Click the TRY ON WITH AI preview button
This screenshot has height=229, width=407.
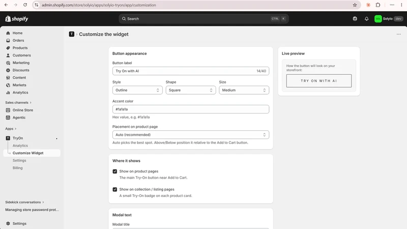319,81
